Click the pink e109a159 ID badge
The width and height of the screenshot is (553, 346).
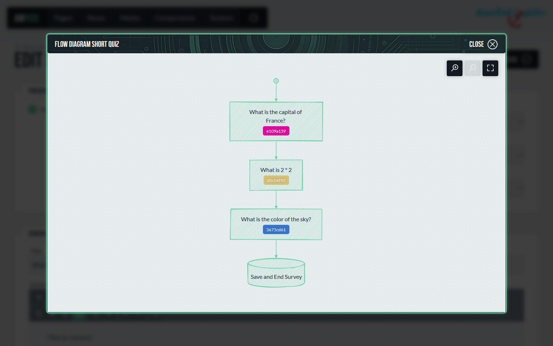tap(276, 131)
